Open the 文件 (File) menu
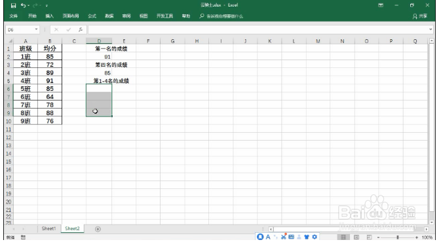This screenshot has width=441, height=242. [13, 16]
